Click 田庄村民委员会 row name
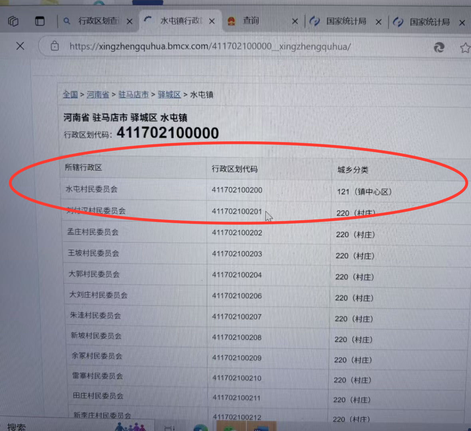This screenshot has height=431, width=471. tap(98, 396)
